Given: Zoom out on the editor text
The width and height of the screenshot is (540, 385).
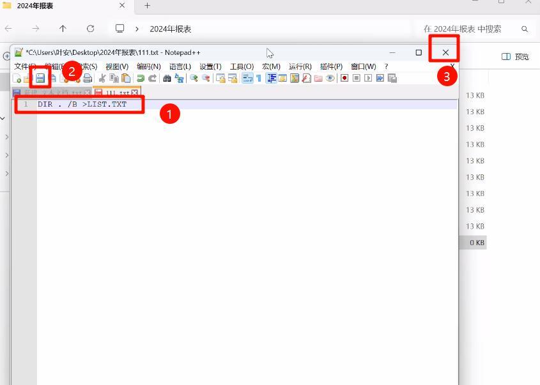Looking at the screenshot, I should click(x=206, y=79).
